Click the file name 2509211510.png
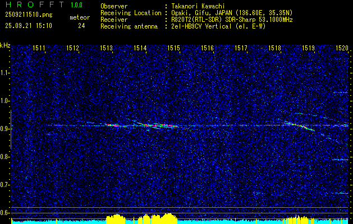This screenshot has height=224, width=353. click(x=29, y=15)
